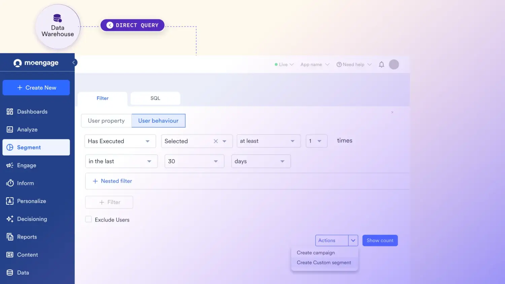The height and width of the screenshot is (284, 505).
Task: Open notifications bell
Action: [x=381, y=64]
